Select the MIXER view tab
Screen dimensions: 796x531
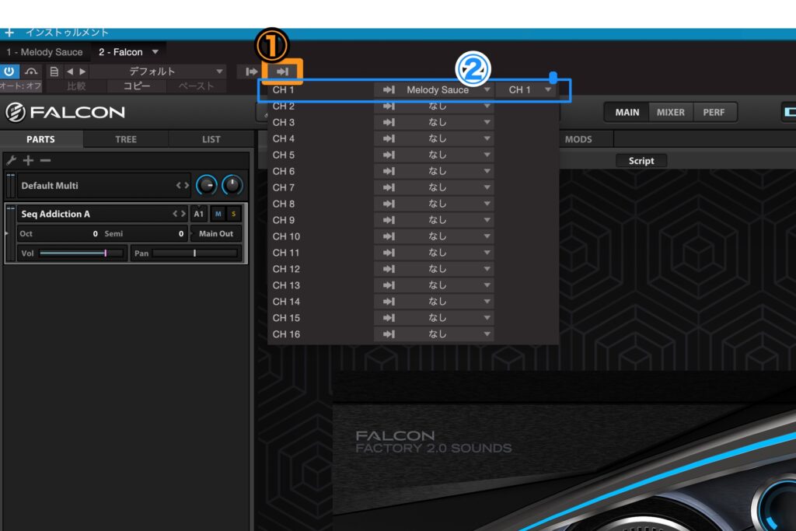click(670, 112)
